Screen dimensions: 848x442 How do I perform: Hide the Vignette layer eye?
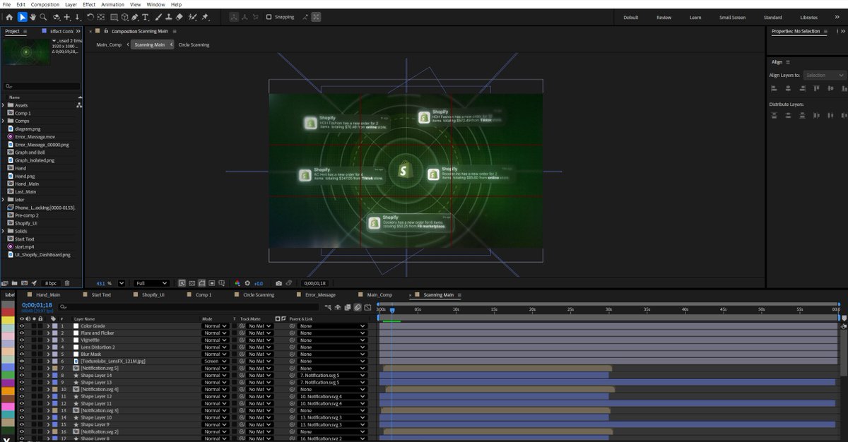pyautogui.click(x=22, y=340)
